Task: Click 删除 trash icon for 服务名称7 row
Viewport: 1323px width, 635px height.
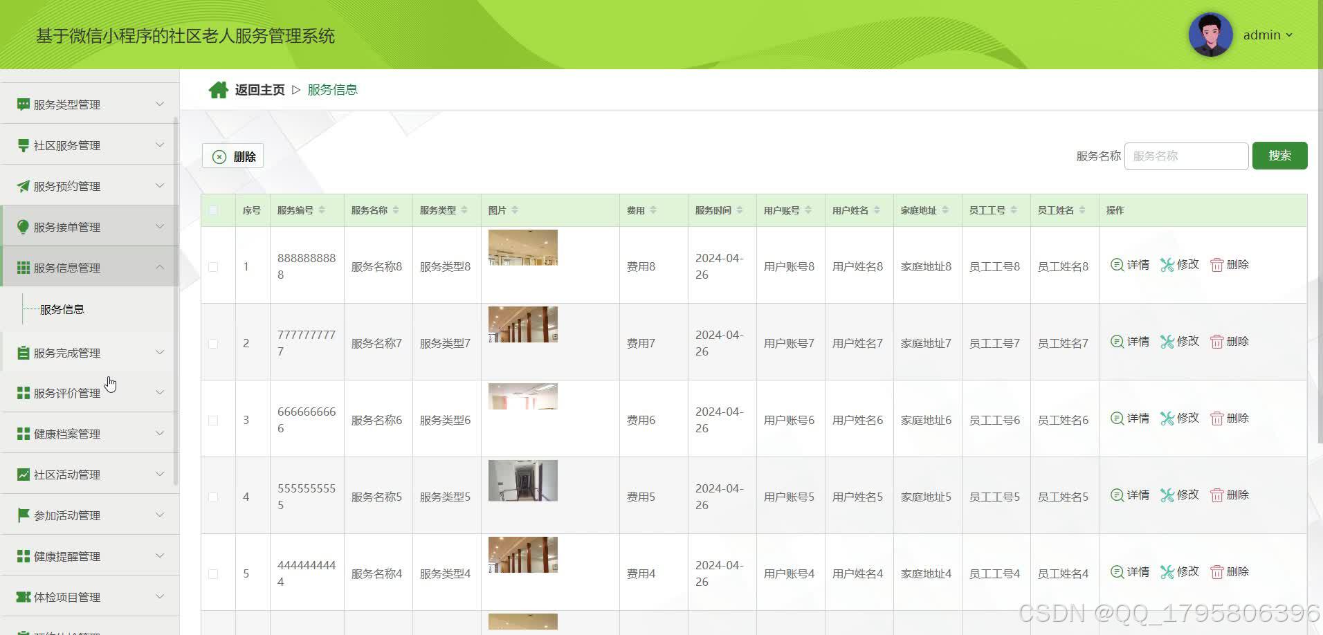Action: tap(1216, 342)
